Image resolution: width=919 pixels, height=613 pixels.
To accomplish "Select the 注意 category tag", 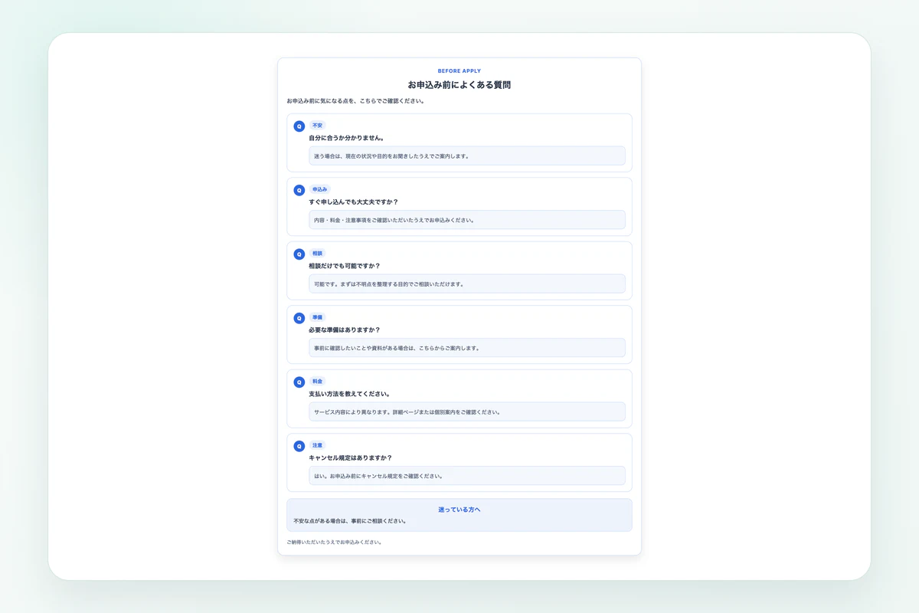I will click(317, 445).
